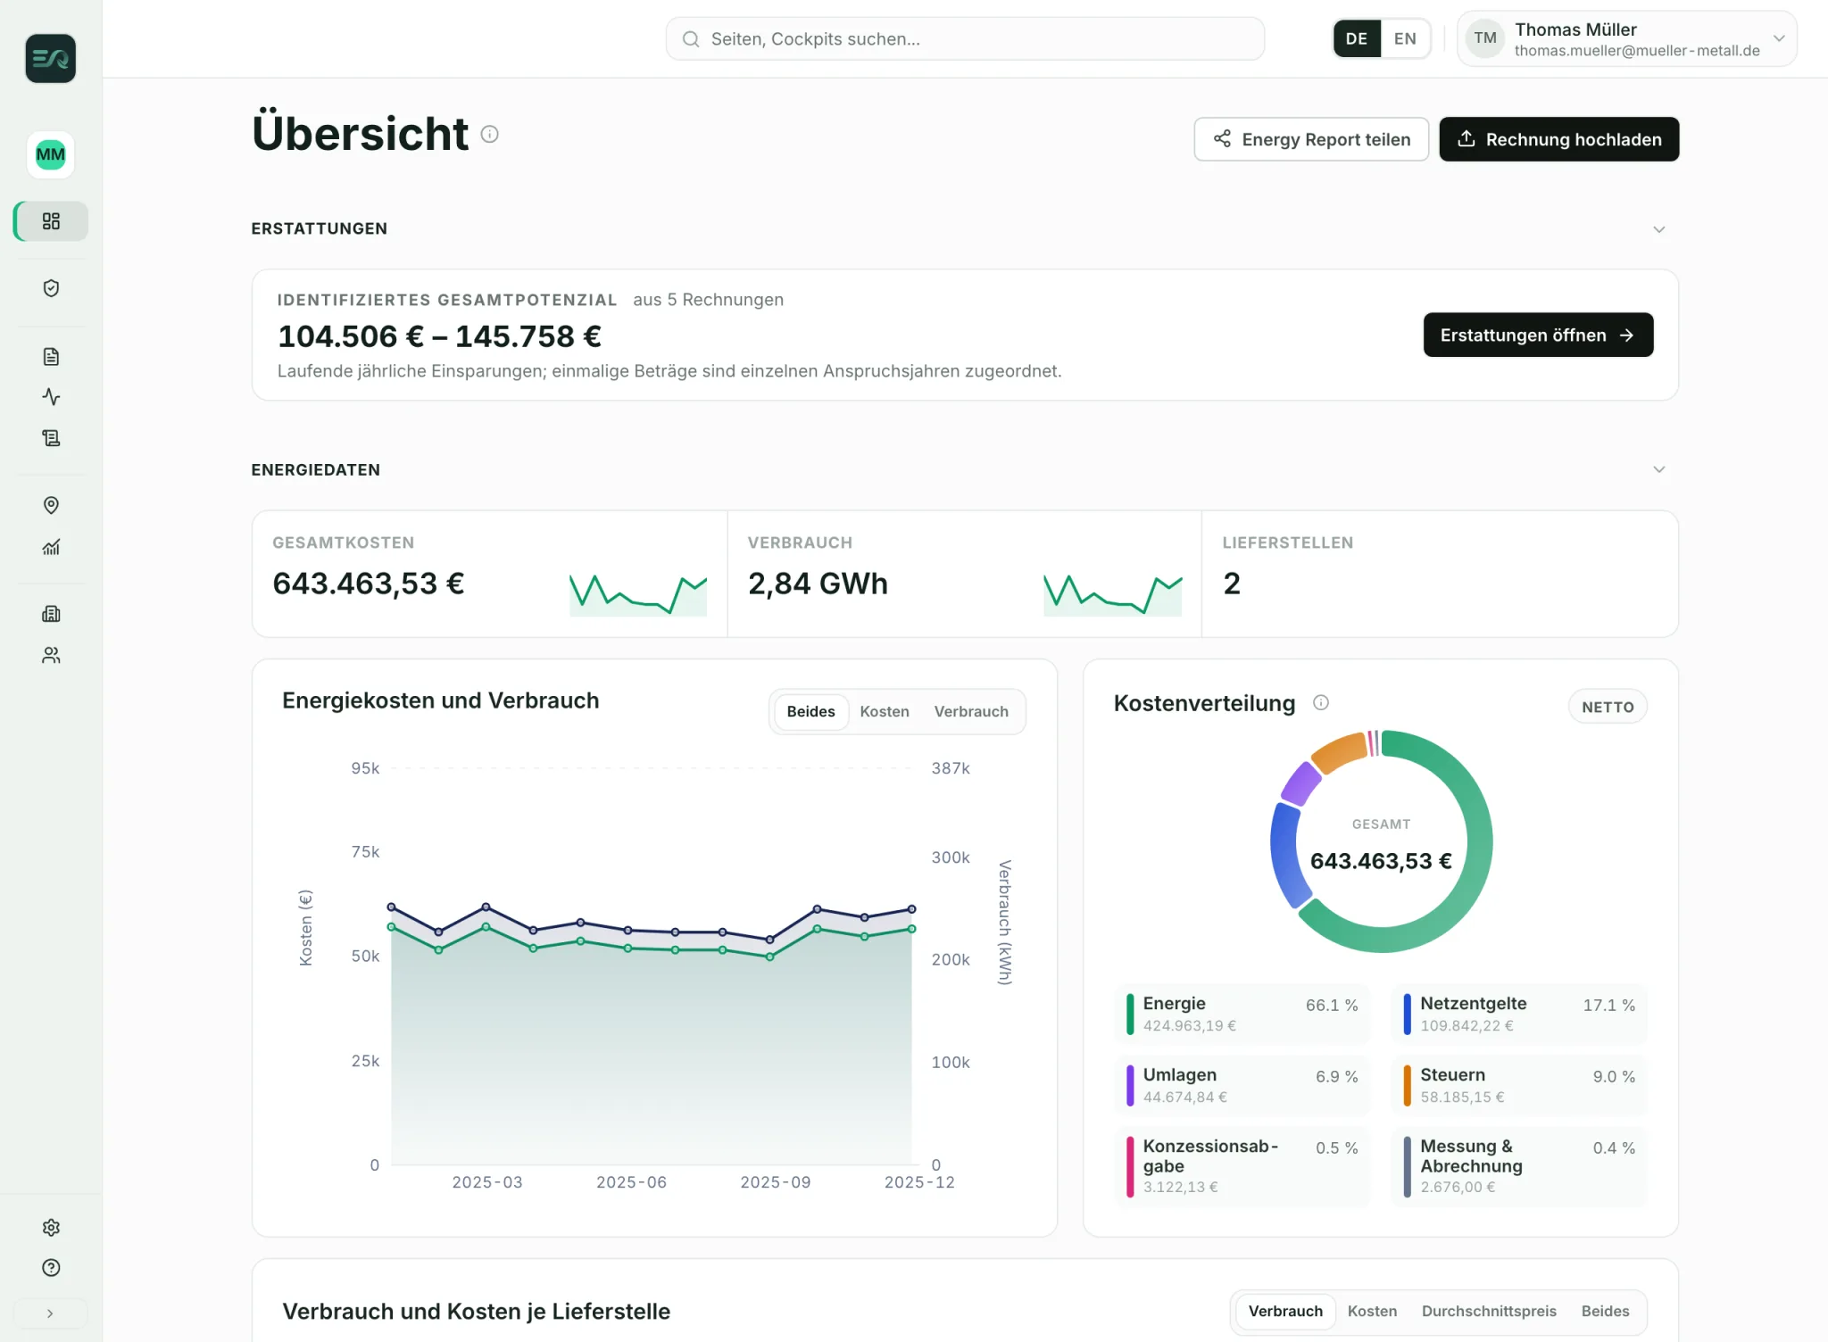Click the Verbrauch sparkline chart

pos(1113,594)
